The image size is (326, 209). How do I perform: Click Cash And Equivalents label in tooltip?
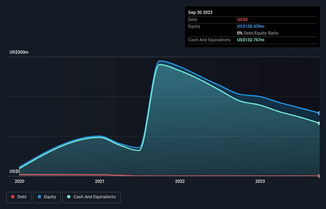(x=209, y=40)
